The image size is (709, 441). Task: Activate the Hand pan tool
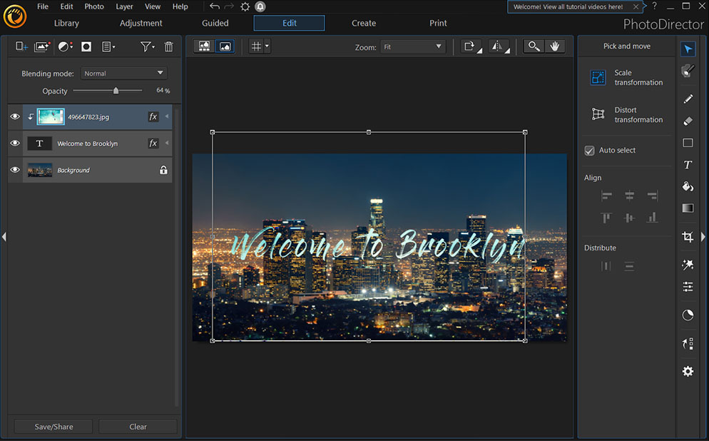click(556, 46)
